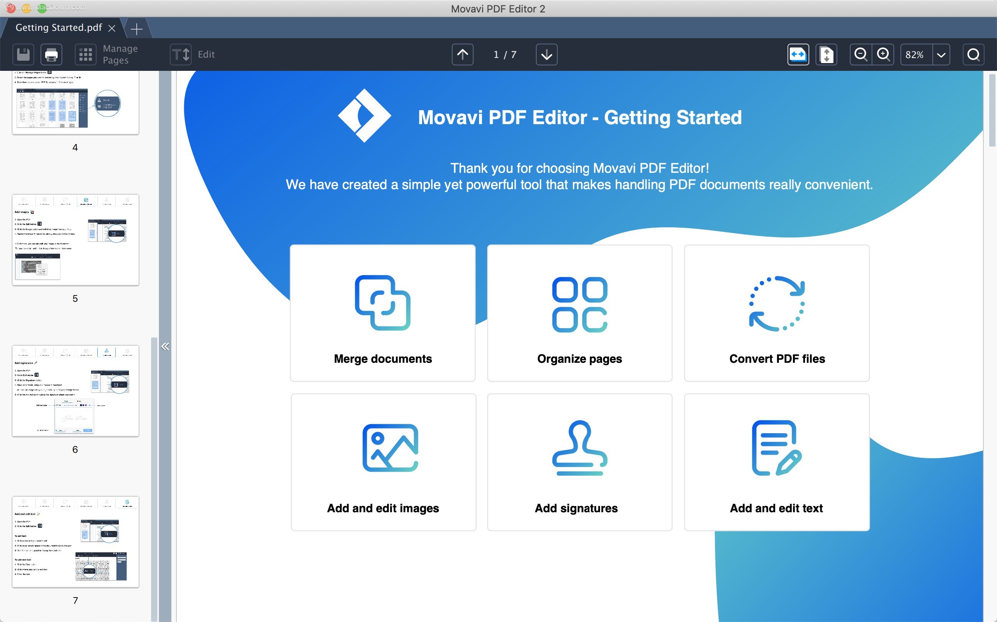Viewport: 997px width, 622px height.
Task: Click the Add and edit images label
Action: click(x=383, y=508)
